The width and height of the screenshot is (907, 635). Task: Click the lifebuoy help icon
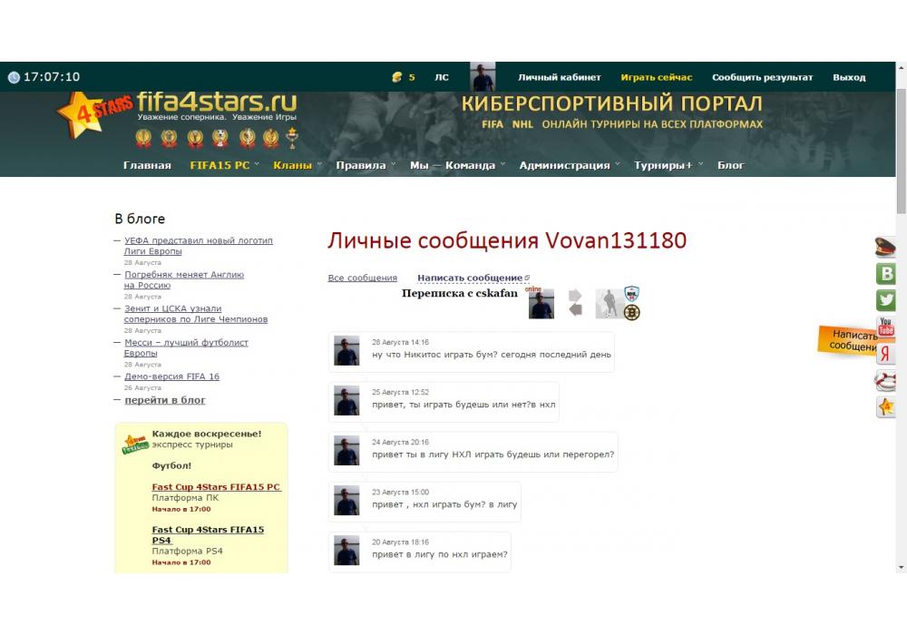[885, 381]
